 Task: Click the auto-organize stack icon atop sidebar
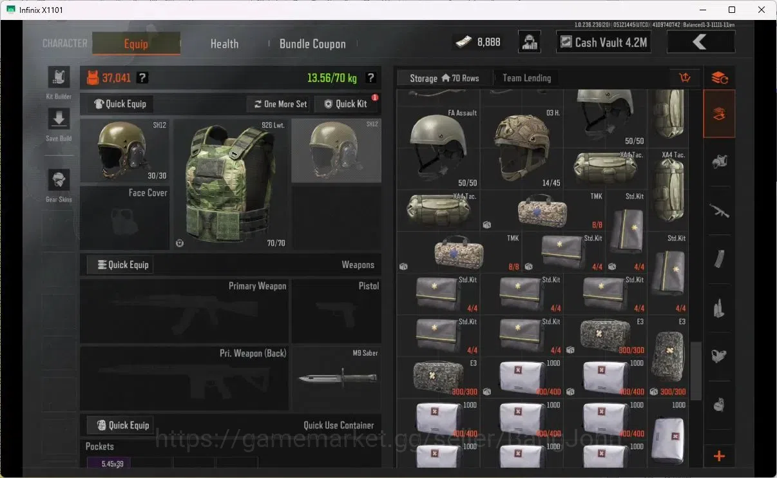719,78
